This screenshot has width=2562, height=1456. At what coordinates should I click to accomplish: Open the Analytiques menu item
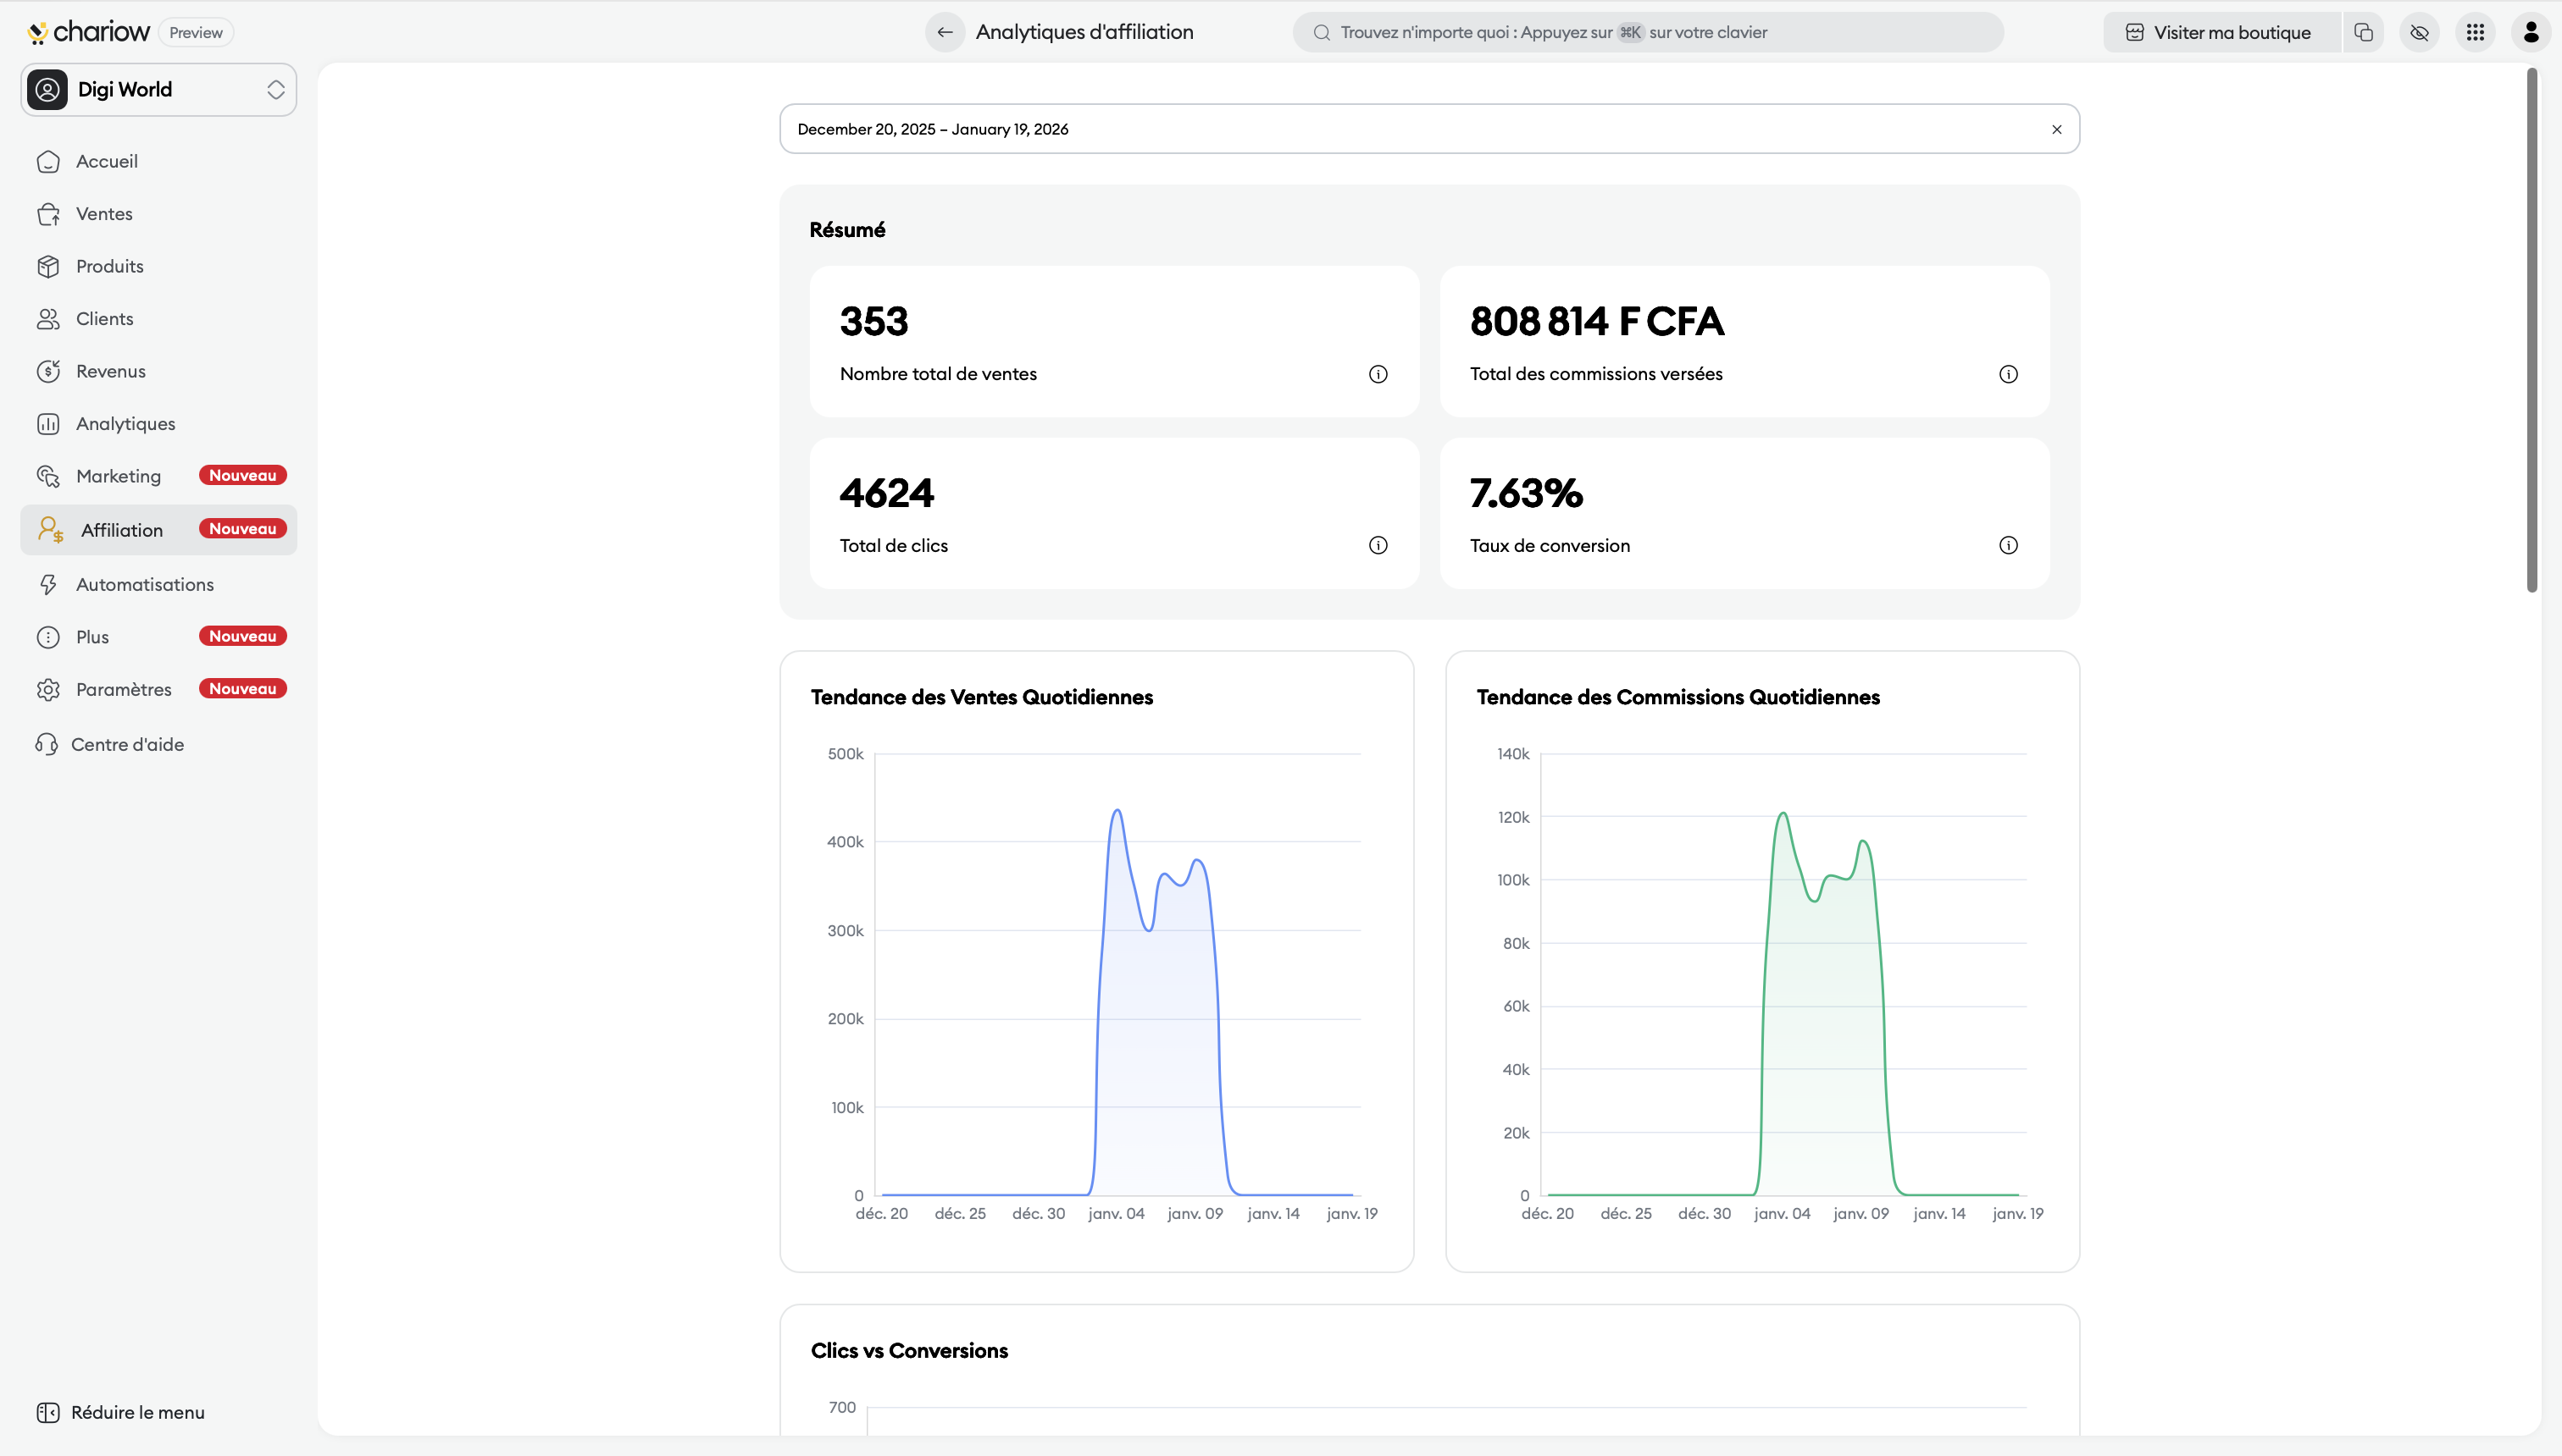(x=125, y=424)
